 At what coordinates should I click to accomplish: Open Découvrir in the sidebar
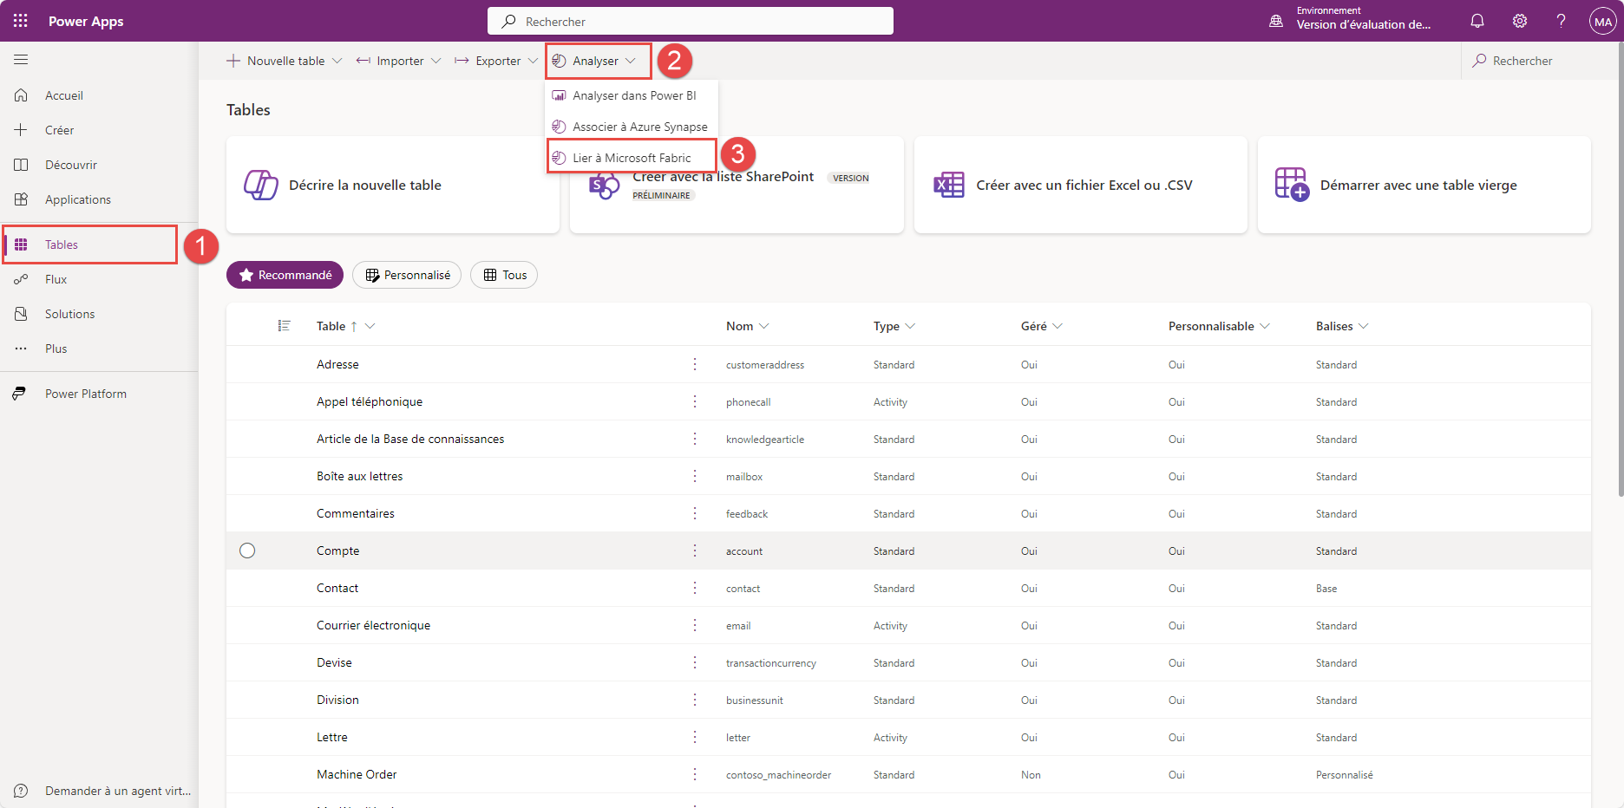(71, 165)
